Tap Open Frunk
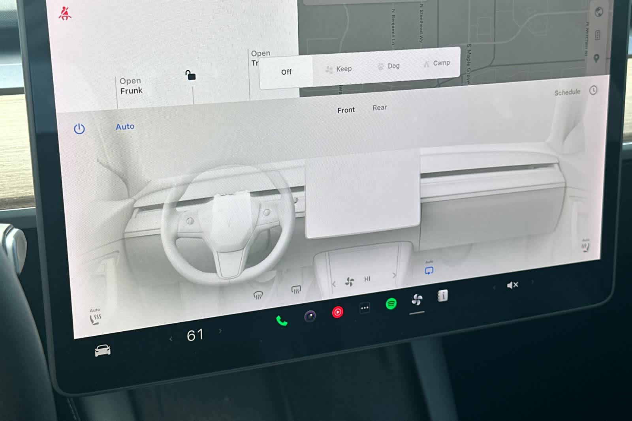Image resolution: width=632 pixels, height=421 pixels. [x=131, y=86]
